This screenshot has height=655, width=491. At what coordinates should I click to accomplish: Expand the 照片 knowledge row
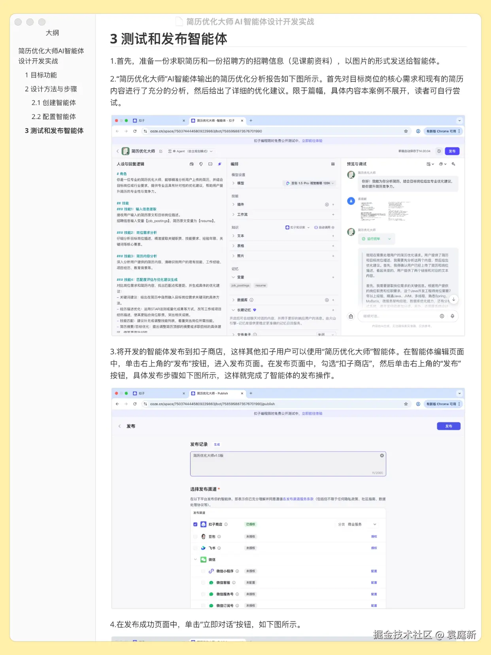234,256
